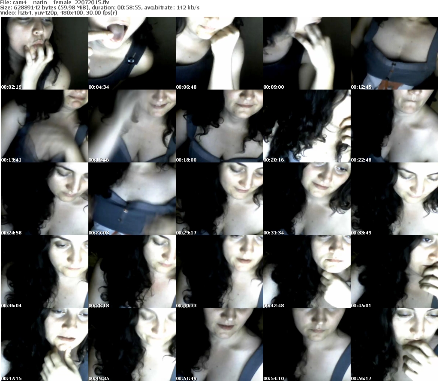Open the thumbnail at 00:29:17
This screenshot has width=439, height=381.
[x=219, y=199]
